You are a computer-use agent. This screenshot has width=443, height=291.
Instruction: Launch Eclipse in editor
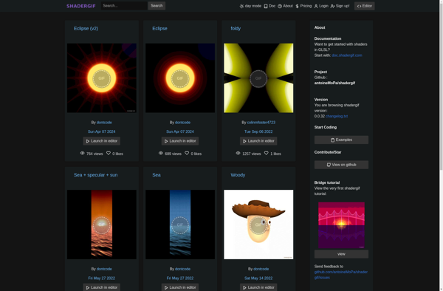(x=180, y=141)
